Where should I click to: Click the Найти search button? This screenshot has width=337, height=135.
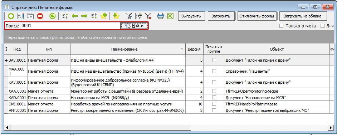point(134,26)
